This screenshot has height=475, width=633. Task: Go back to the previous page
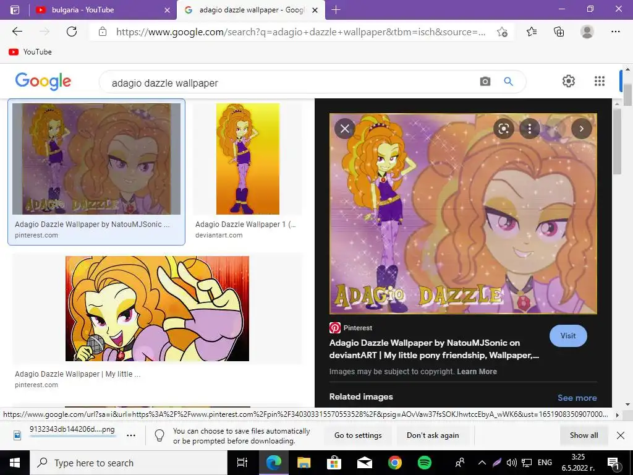17,32
